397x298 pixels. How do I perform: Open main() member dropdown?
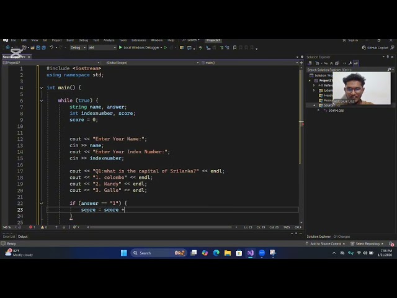249,63
